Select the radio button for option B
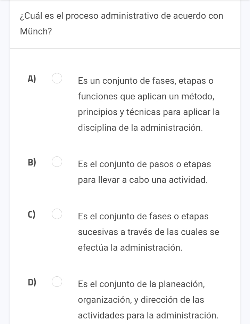Viewport: 250px width, 324px height. pos(58,162)
